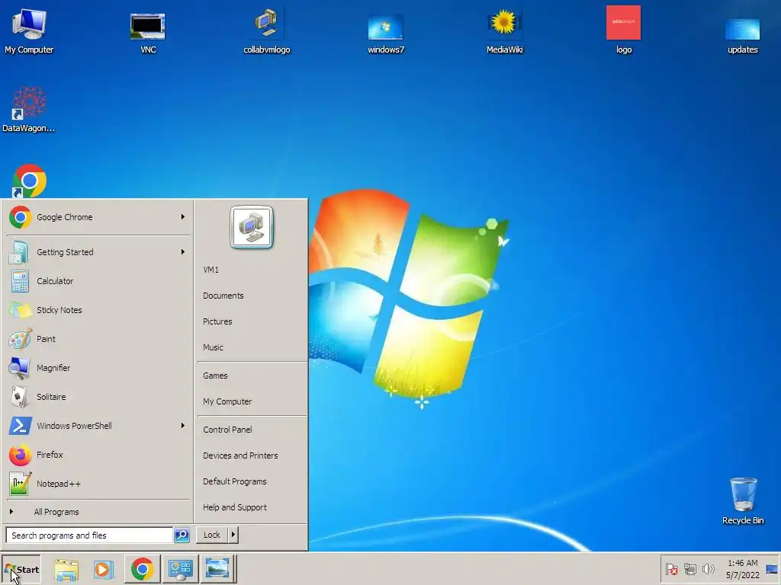Click the Action Center flag tray icon
This screenshot has height=585, width=781.
[x=671, y=568]
